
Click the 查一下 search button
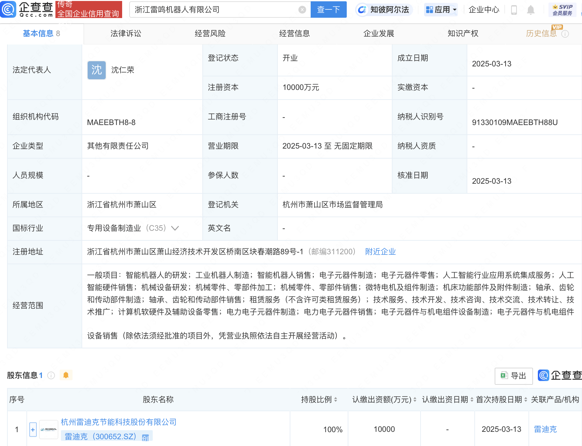point(328,10)
